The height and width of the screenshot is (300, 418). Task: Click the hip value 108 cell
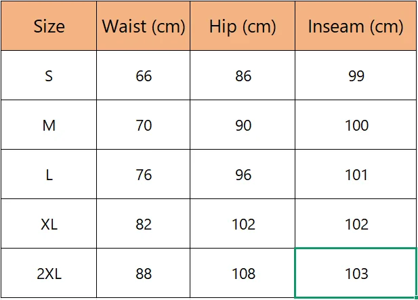pyautogui.click(x=243, y=274)
